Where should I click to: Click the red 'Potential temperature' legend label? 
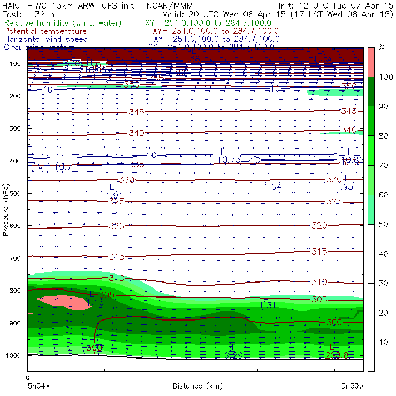45,31
